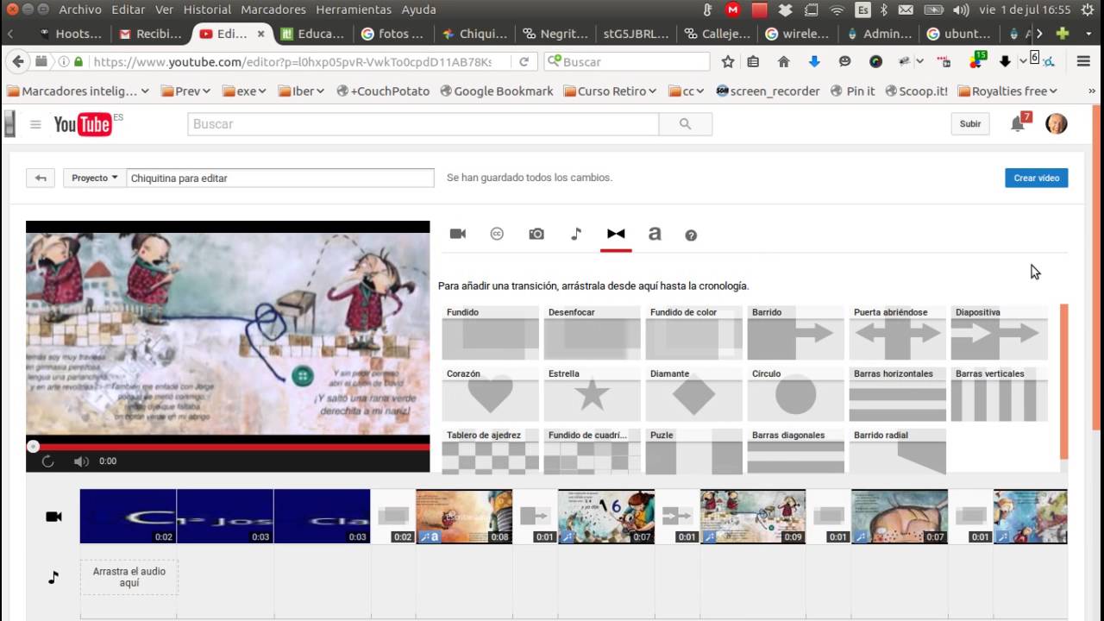This screenshot has height=621, width=1104.
Task: Open the Creative Commons videos tab
Action: [497, 234]
